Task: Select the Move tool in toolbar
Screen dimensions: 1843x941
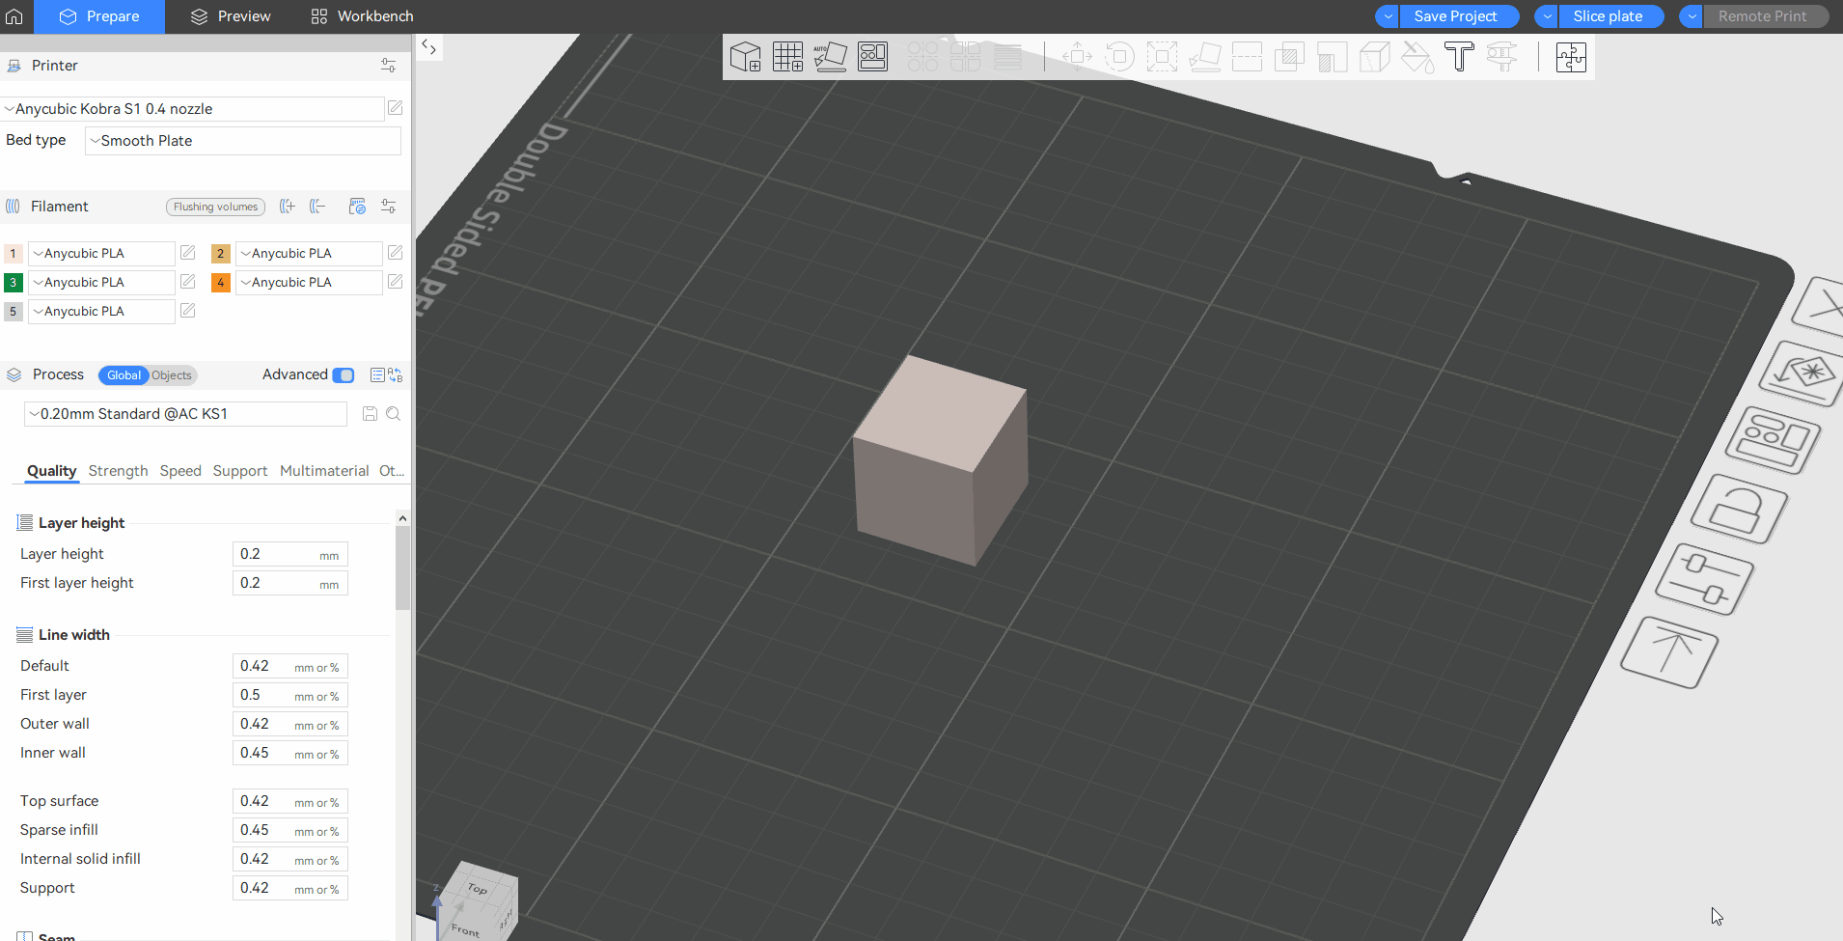Action: (x=1077, y=57)
